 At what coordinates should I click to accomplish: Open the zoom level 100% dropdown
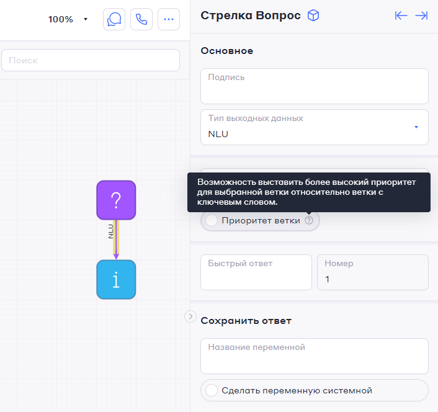click(x=68, y=19)
